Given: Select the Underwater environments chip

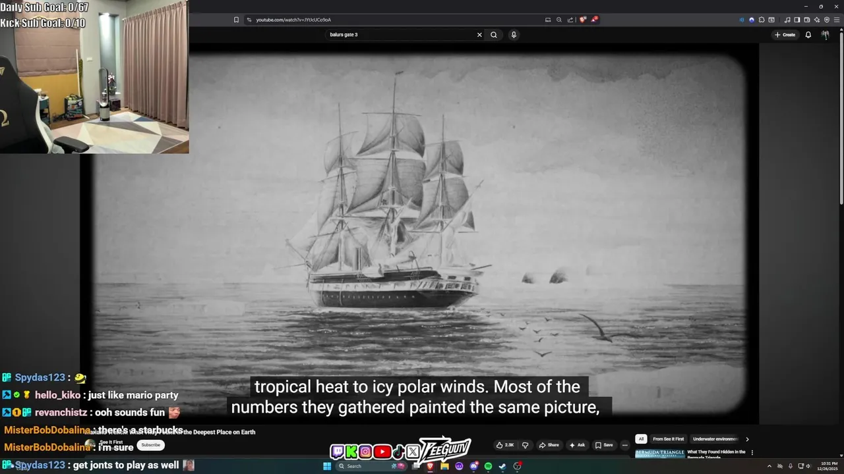Looking at the screenshot, I should [715, 439].
